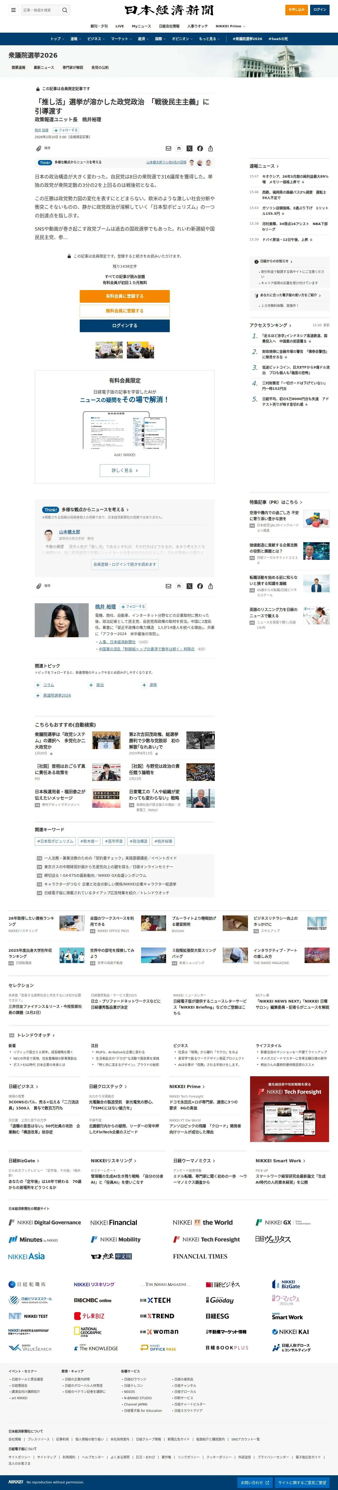The image size is (338, 1490).
Task: Expand the もっと見る navigation dropdown
Action: [209, 39]
